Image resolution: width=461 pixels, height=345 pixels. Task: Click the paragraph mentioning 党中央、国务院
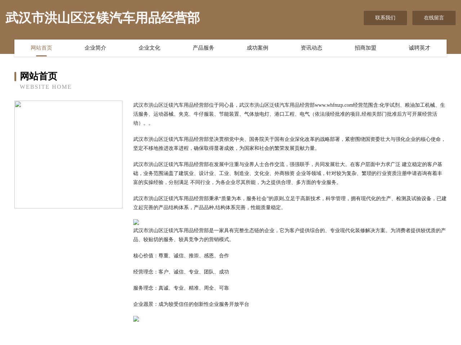click(x=290, y=144)
